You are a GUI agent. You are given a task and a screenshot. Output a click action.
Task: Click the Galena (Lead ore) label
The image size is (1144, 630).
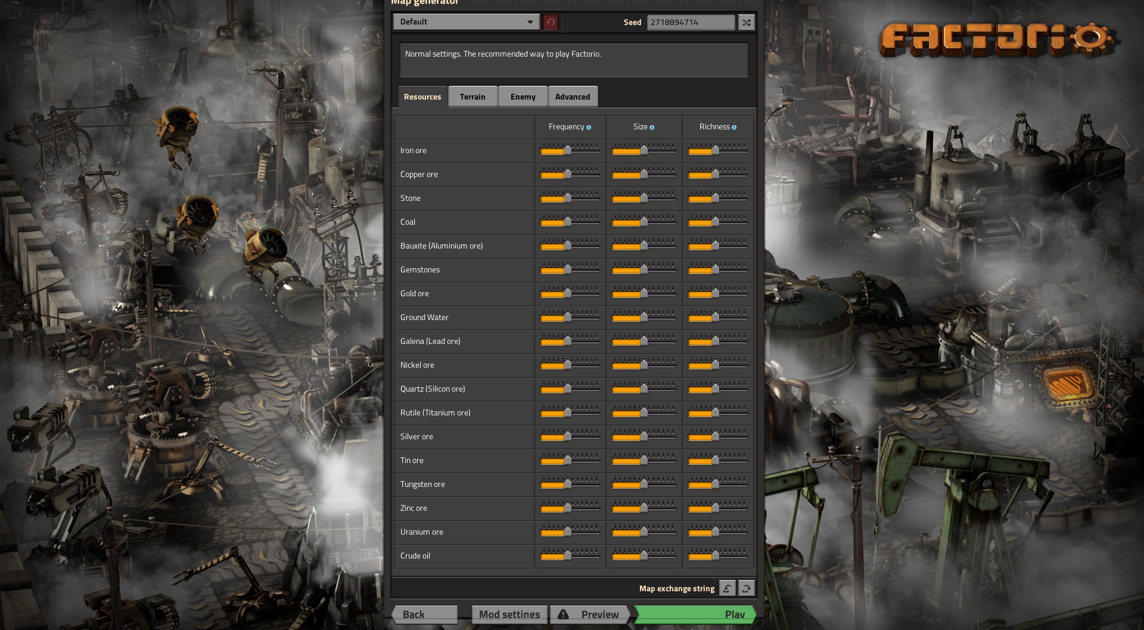[x=430, y=342]
